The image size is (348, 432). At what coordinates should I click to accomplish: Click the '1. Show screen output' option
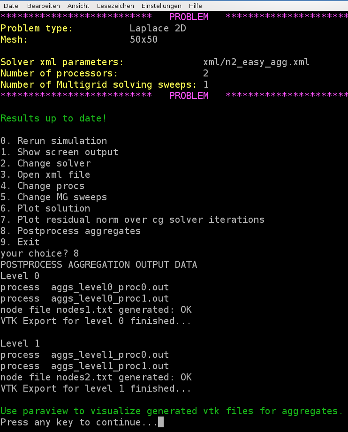click(x=59, y=152)
